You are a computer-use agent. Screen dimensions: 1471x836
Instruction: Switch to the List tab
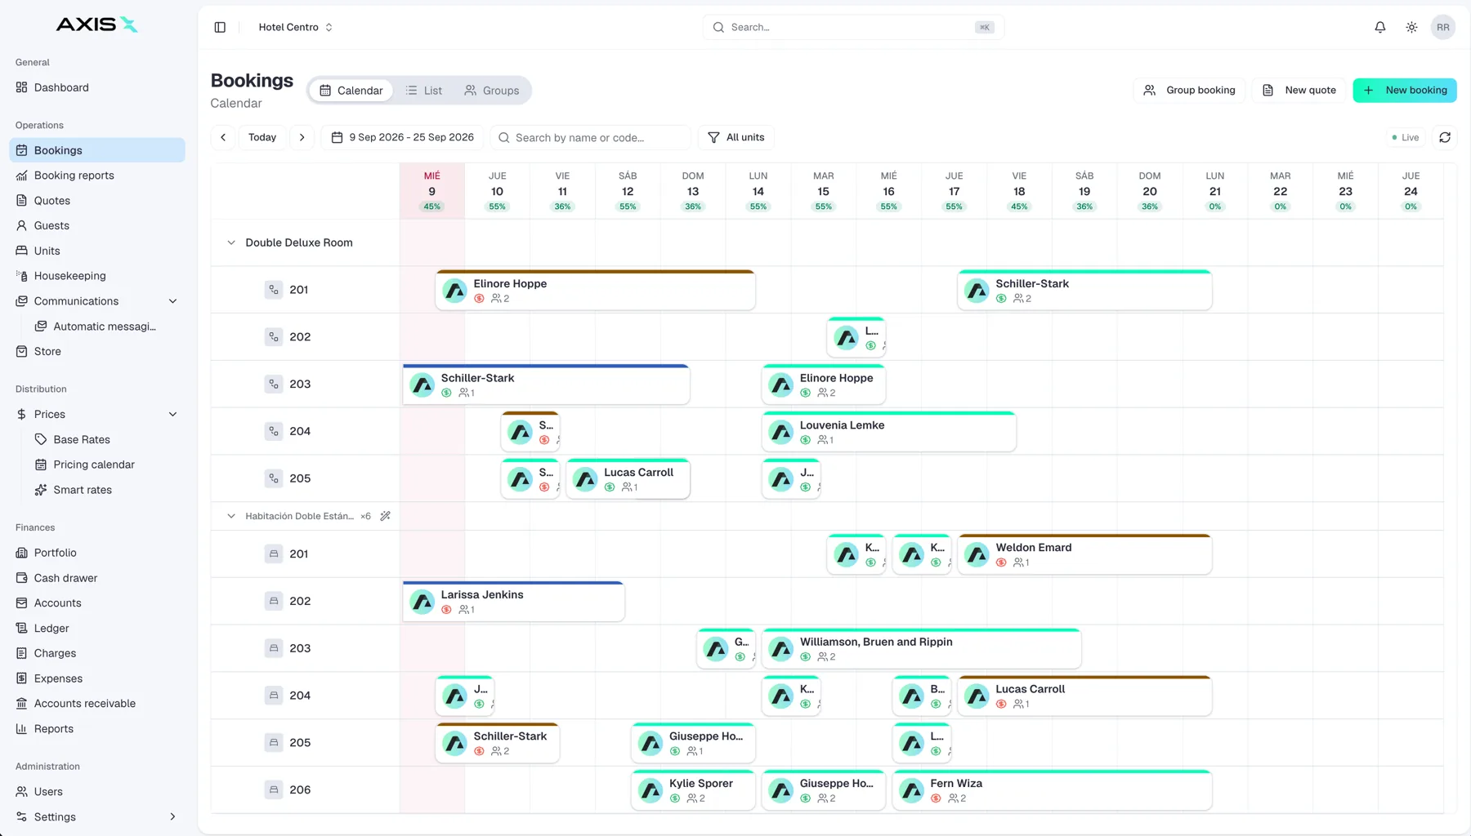pyautogui.click(x=424, y=91)
